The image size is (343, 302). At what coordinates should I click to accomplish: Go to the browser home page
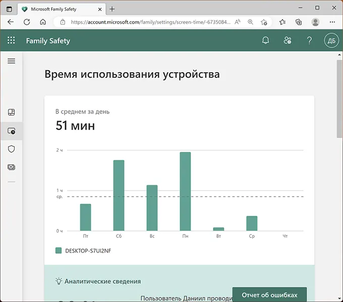43,22
